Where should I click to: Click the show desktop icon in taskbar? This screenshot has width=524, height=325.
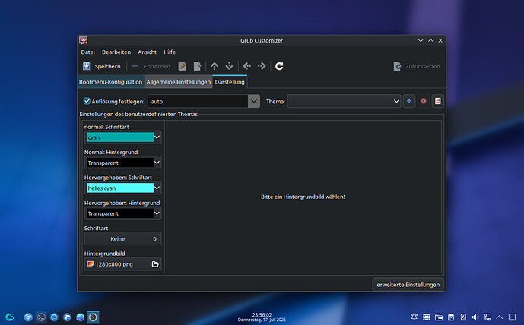(512, 317)
